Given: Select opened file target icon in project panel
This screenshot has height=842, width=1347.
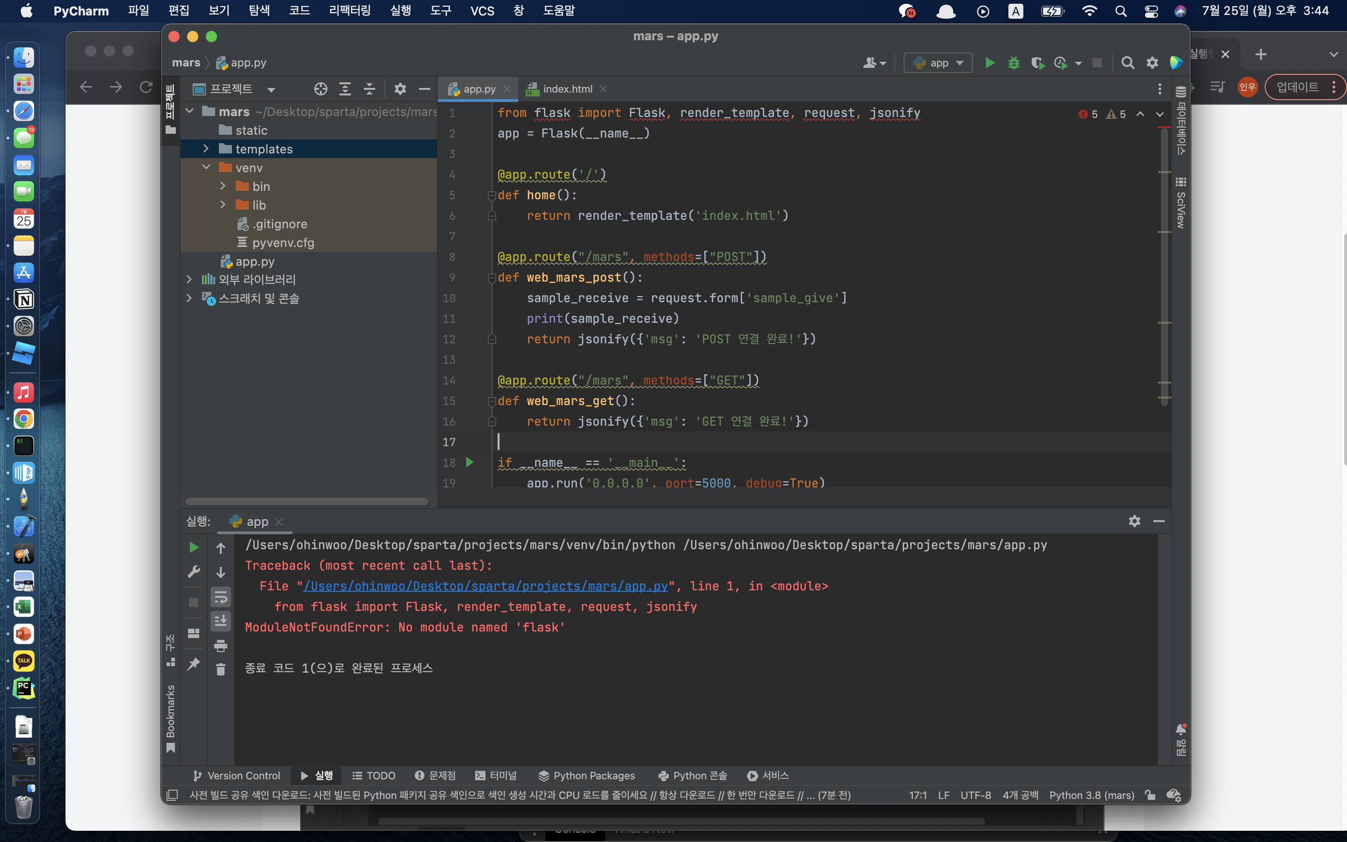Looking at the screenshot, I should click(x=320, y=89).
